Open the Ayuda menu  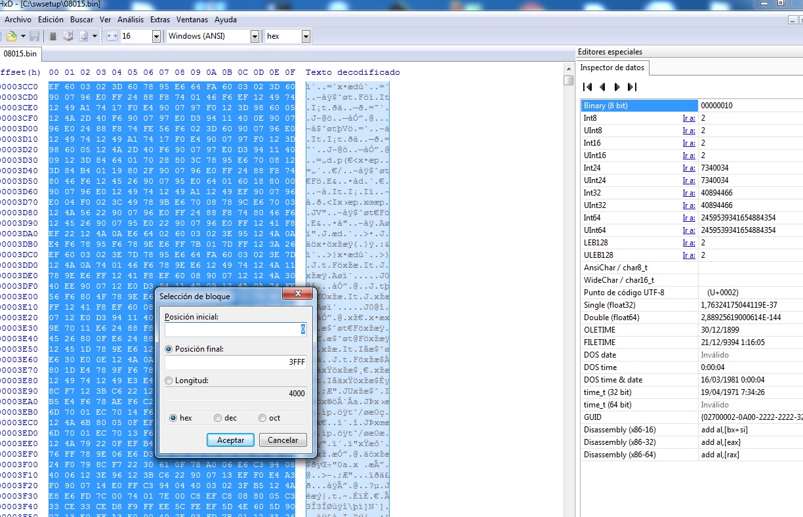tap(226, 20)
